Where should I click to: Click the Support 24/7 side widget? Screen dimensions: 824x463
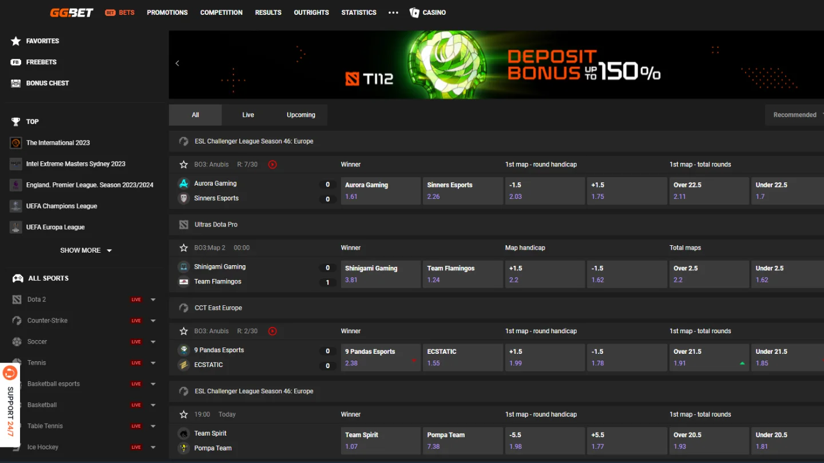(10, 405)
